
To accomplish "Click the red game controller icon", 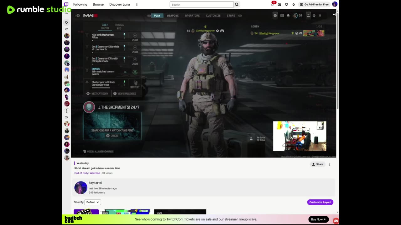I will (x=336, y=221).
